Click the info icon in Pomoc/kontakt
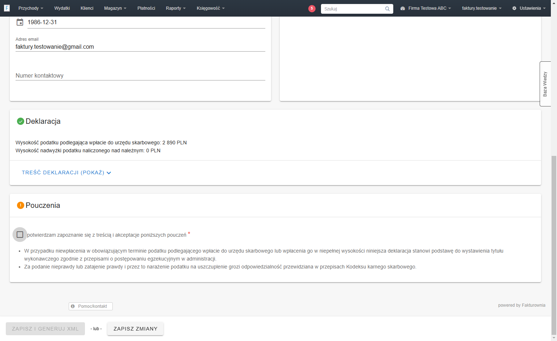 tap(73, 306)
